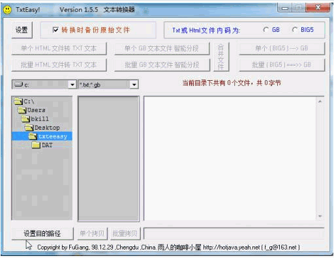Click the destination path field beside 批量拷贝
The height and width of the screenshot is (258, 334).
click(x=234, y=233)
